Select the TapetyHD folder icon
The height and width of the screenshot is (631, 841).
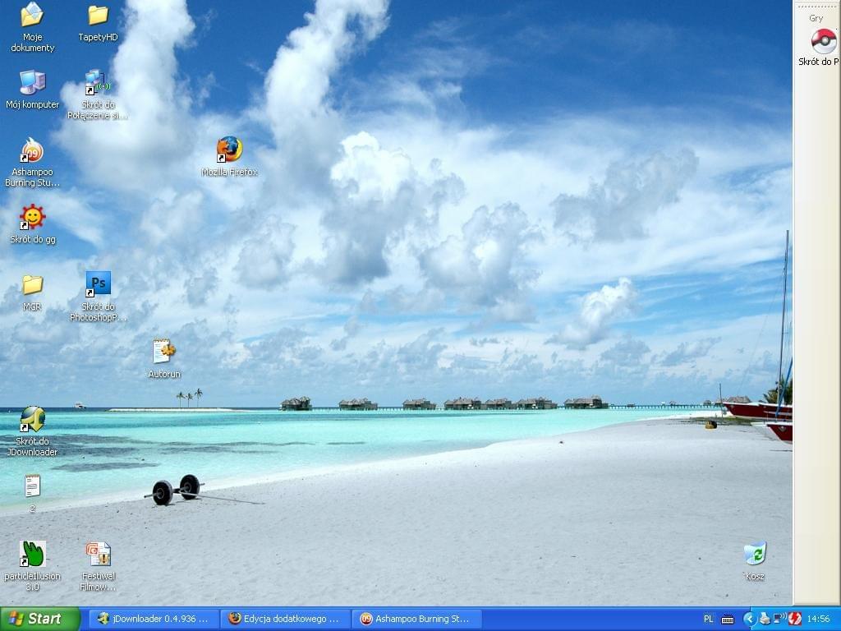[x=98, y=16]
